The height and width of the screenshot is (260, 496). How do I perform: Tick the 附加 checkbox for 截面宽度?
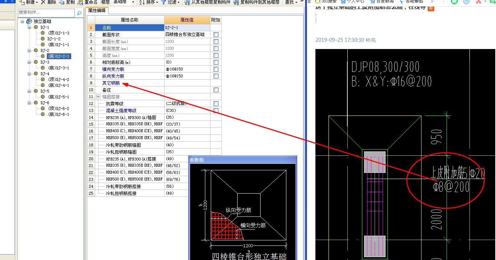click(216, 48)
